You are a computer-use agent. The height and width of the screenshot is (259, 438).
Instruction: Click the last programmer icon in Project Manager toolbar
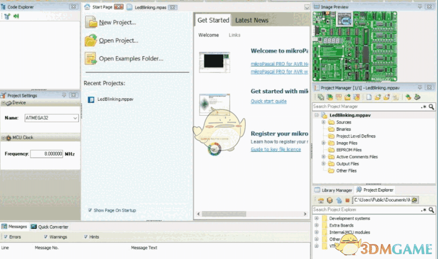(x=417, y=97)
